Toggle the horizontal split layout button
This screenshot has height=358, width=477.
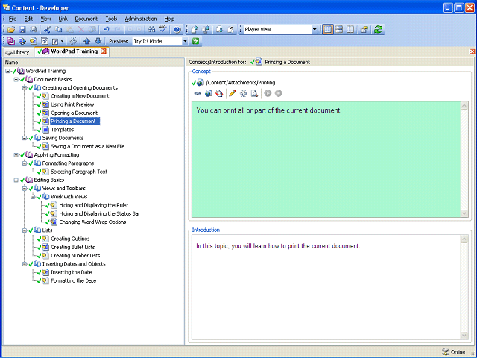(x=339, y=30)
